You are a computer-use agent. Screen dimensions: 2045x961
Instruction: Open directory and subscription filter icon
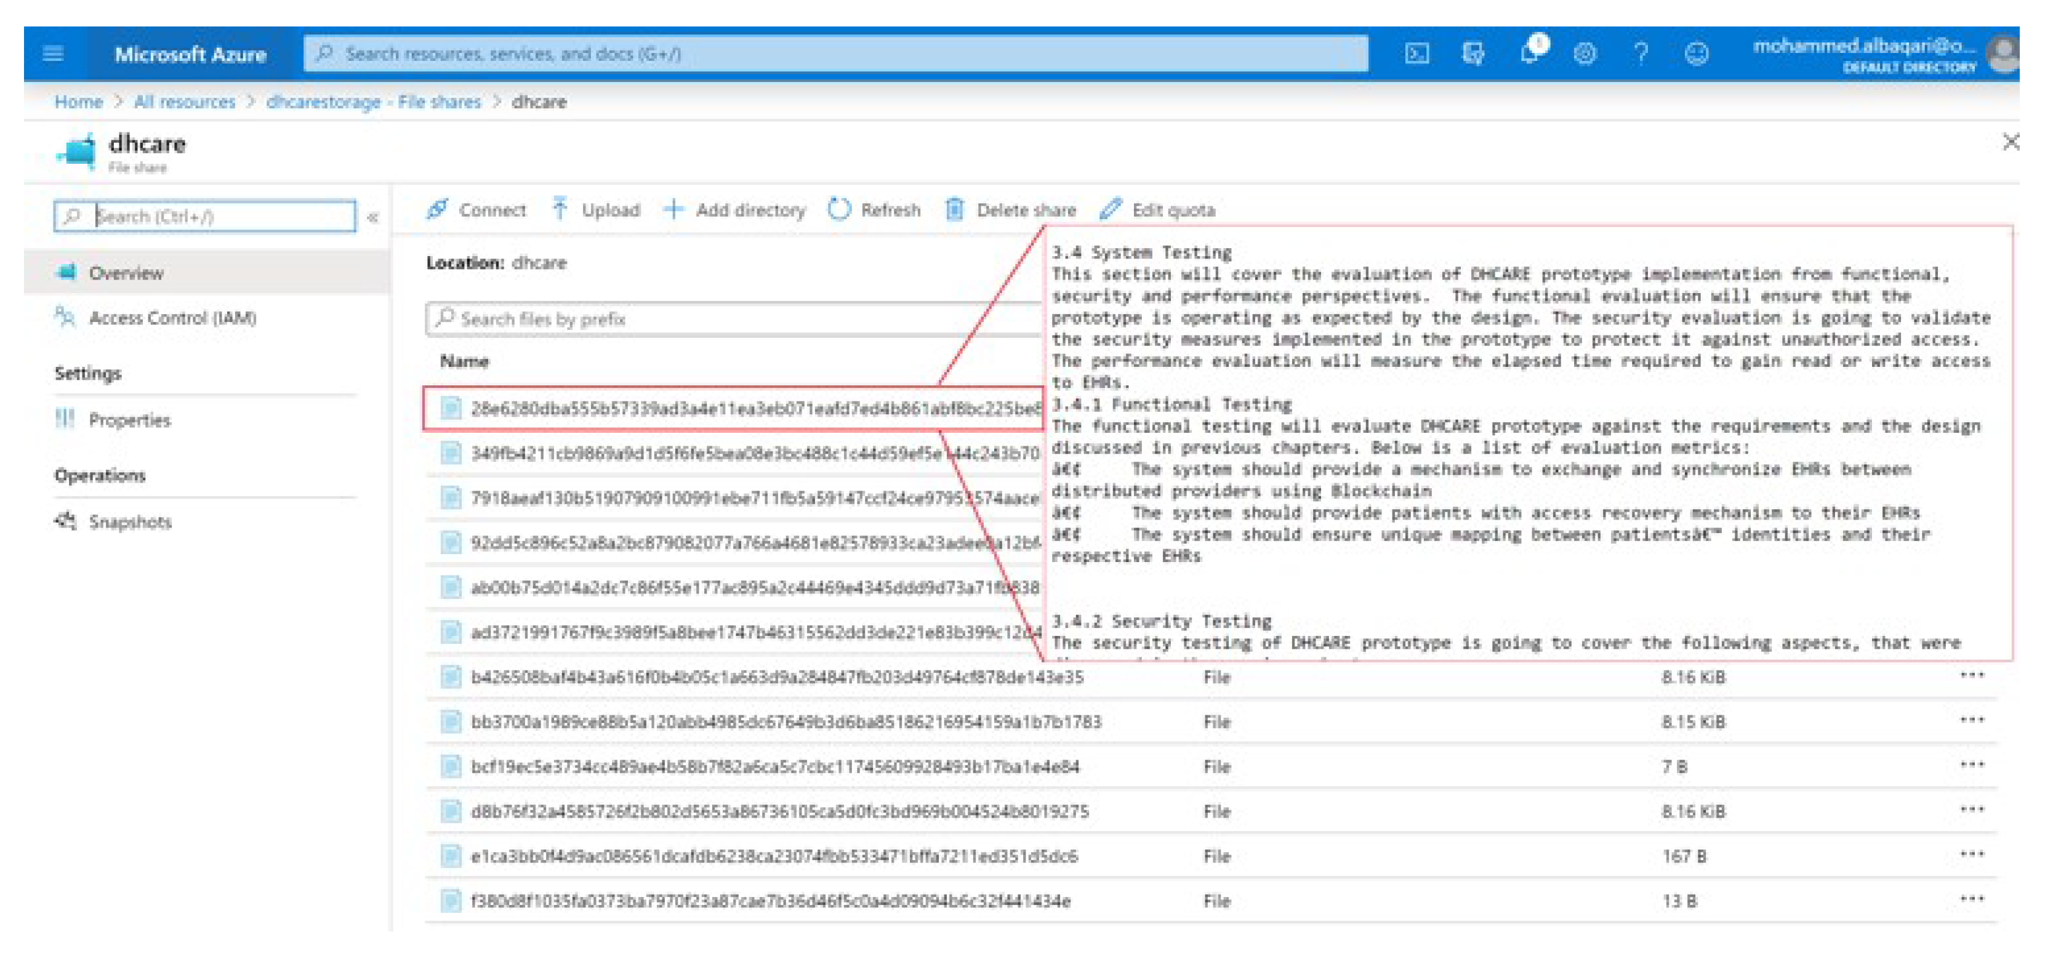click(1473, 54)
